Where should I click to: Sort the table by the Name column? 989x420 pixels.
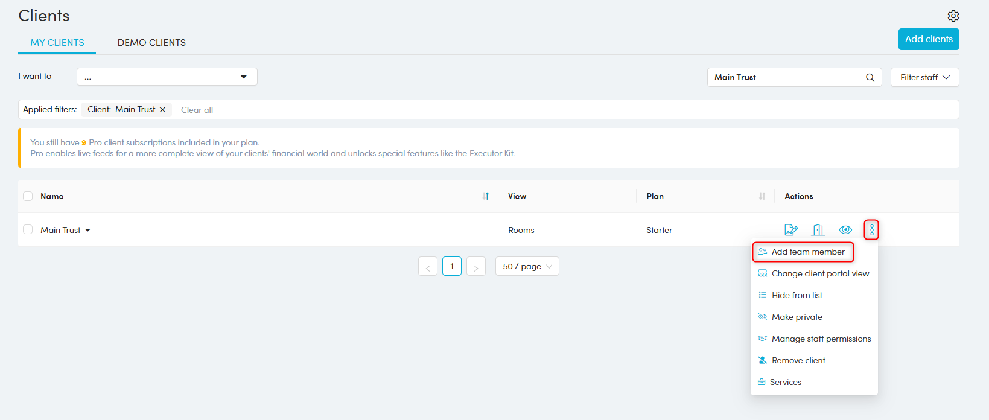point(486,196)
